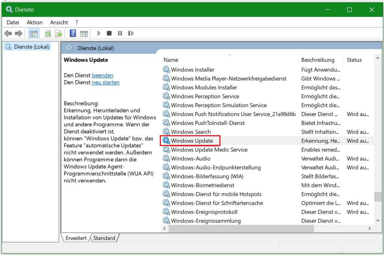Click the beenden link to stop service
This screenshot has height=255, width=384.
click(103, 75)
